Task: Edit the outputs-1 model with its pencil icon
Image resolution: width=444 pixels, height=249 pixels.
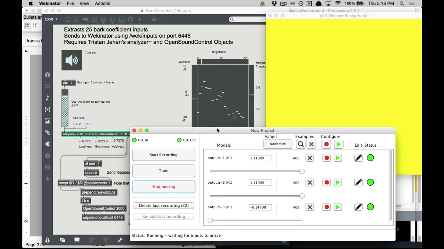Action: coord(358,158)
